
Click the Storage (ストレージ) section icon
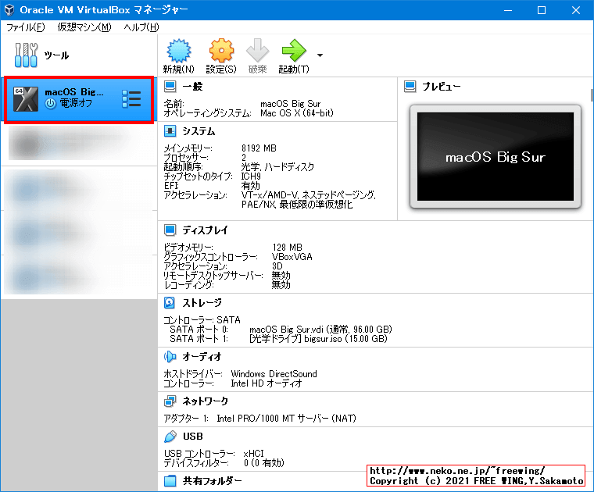170,303
